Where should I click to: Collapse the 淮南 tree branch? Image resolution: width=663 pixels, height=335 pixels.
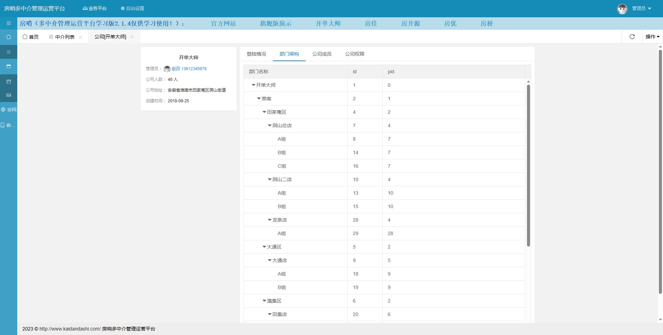click(x=259, y=98)
